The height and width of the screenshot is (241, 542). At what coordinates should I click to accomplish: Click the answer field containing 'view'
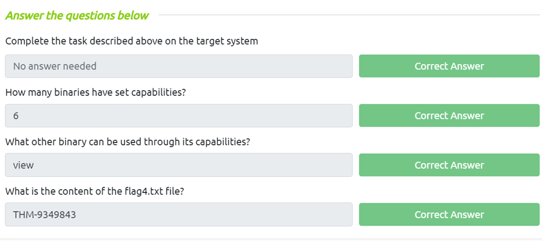click(x=178, y=165)
